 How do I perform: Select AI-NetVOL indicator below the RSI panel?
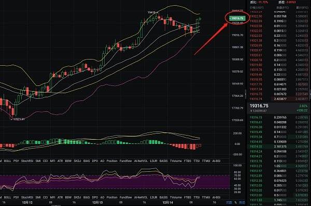[x=141, y=198]
